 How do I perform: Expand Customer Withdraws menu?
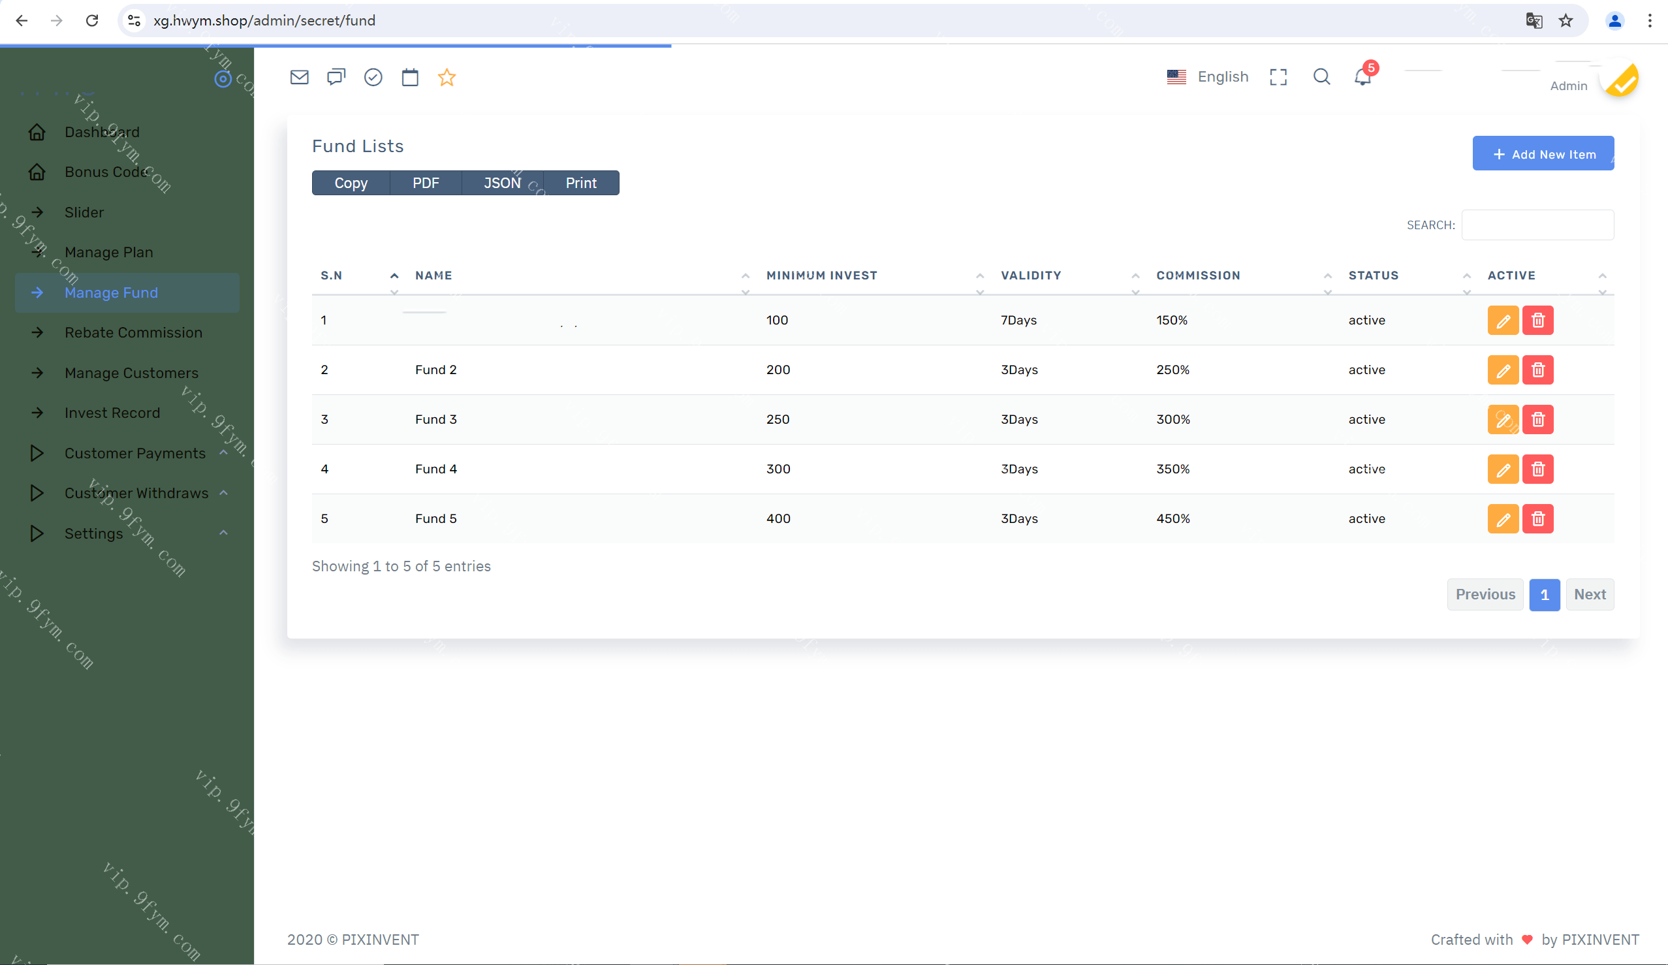coord(136,493)
